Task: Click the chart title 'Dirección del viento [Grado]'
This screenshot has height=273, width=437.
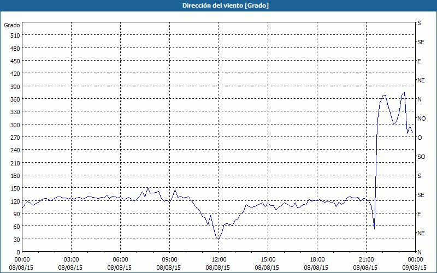Action: pos(226,5)
